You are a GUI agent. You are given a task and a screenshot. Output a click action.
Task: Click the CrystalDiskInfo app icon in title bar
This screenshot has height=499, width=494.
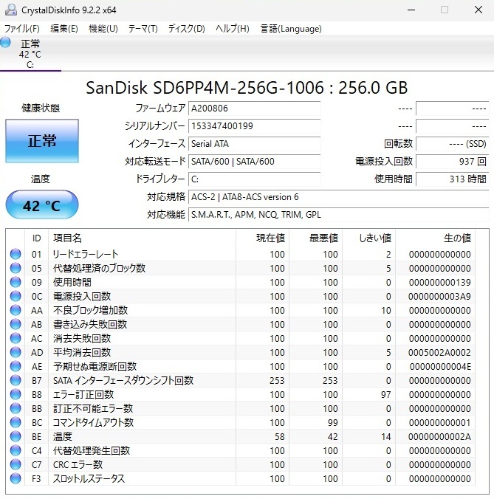(x=10, y=10)
